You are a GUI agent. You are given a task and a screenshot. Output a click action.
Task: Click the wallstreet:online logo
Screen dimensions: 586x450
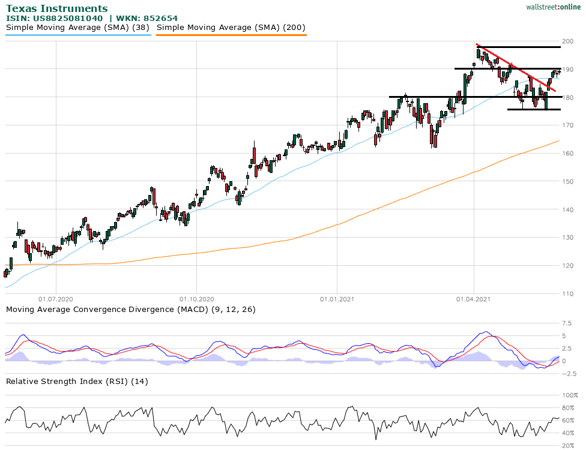pyautogui.click(x=549, y=7)
